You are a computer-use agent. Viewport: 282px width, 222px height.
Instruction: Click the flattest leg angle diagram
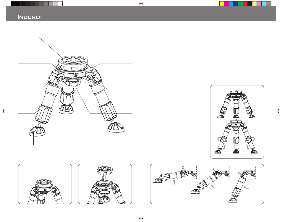[175, 175]
